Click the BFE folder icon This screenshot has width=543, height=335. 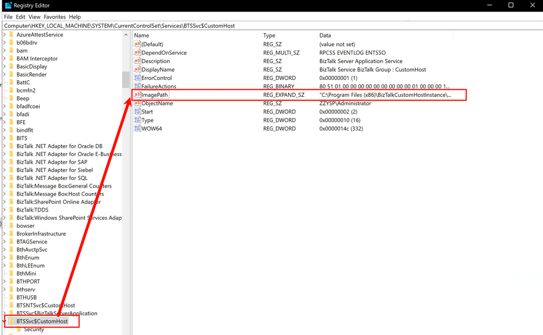click(11, 122)
